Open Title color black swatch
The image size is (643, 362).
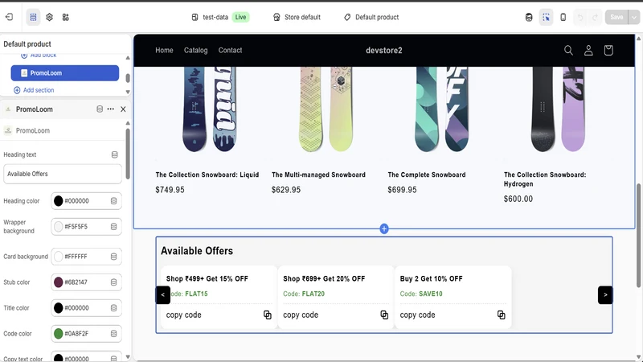point(58,308)
